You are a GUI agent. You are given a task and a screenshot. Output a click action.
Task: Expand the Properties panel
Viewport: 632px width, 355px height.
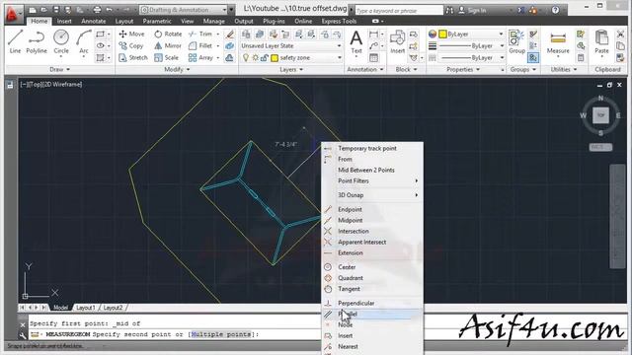[463, 70]
